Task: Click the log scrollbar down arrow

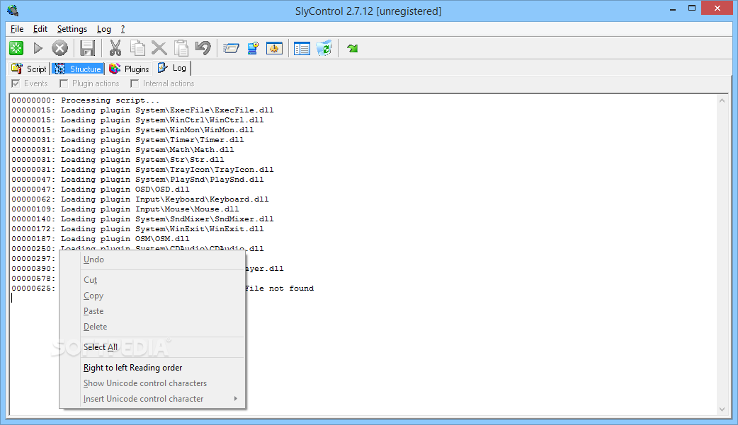Action: [x=722, y=409]
